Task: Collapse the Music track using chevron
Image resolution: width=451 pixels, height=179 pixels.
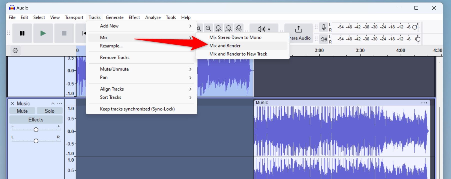Action: pyautogui.click(x=53, y=103)
